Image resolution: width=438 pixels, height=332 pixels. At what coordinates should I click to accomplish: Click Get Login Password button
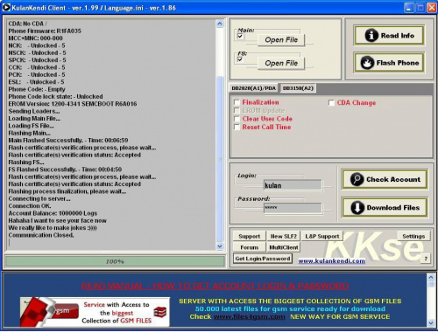263,259
